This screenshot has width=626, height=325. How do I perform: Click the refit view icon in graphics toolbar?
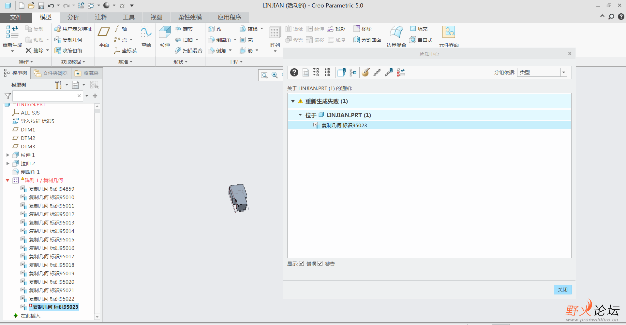click(264, 75)
